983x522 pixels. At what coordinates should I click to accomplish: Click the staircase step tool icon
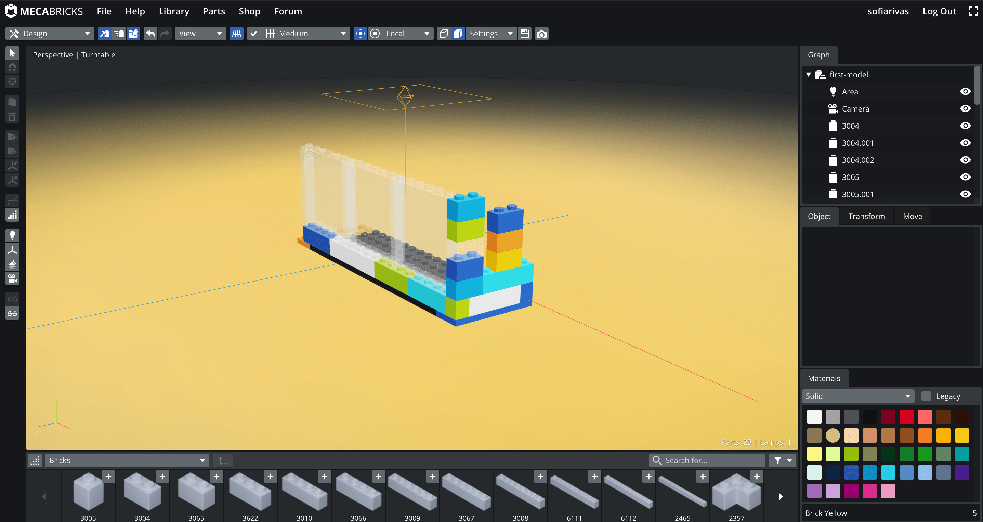(x=12, y=215)
